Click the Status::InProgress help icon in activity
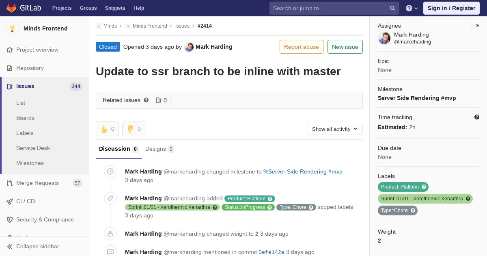The height and width of the screenshot is (256, 487). click(x=270, y=207)
